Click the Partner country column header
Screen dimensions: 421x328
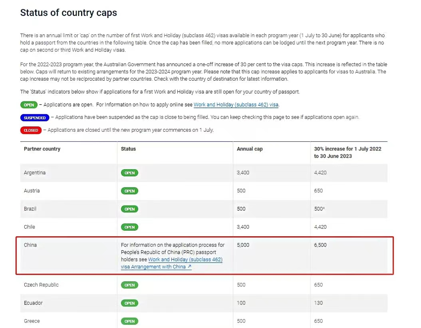pyautogui.click(x=42, y=149)
